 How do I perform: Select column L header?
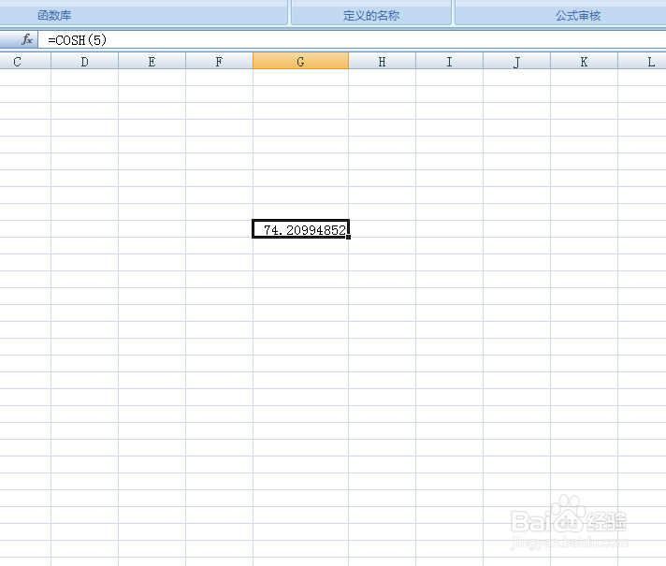click(642, 62)
